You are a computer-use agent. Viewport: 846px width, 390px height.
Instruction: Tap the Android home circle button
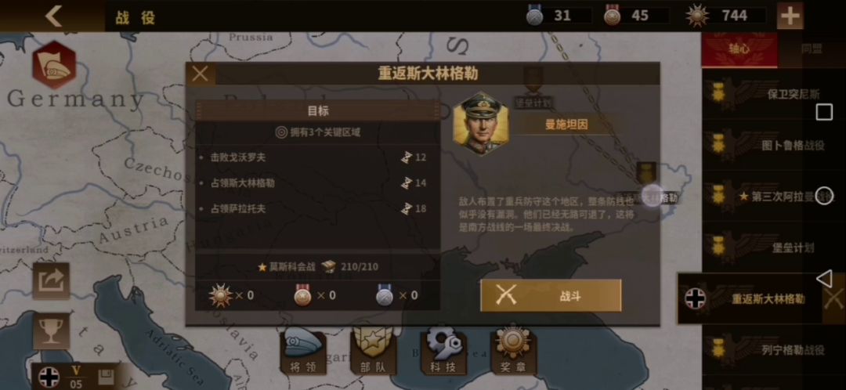pyautogui.click(x=824, y=195)
